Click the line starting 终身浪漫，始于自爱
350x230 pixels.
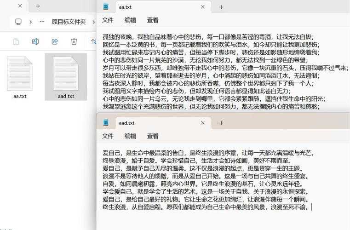click(x=197, y=161)
